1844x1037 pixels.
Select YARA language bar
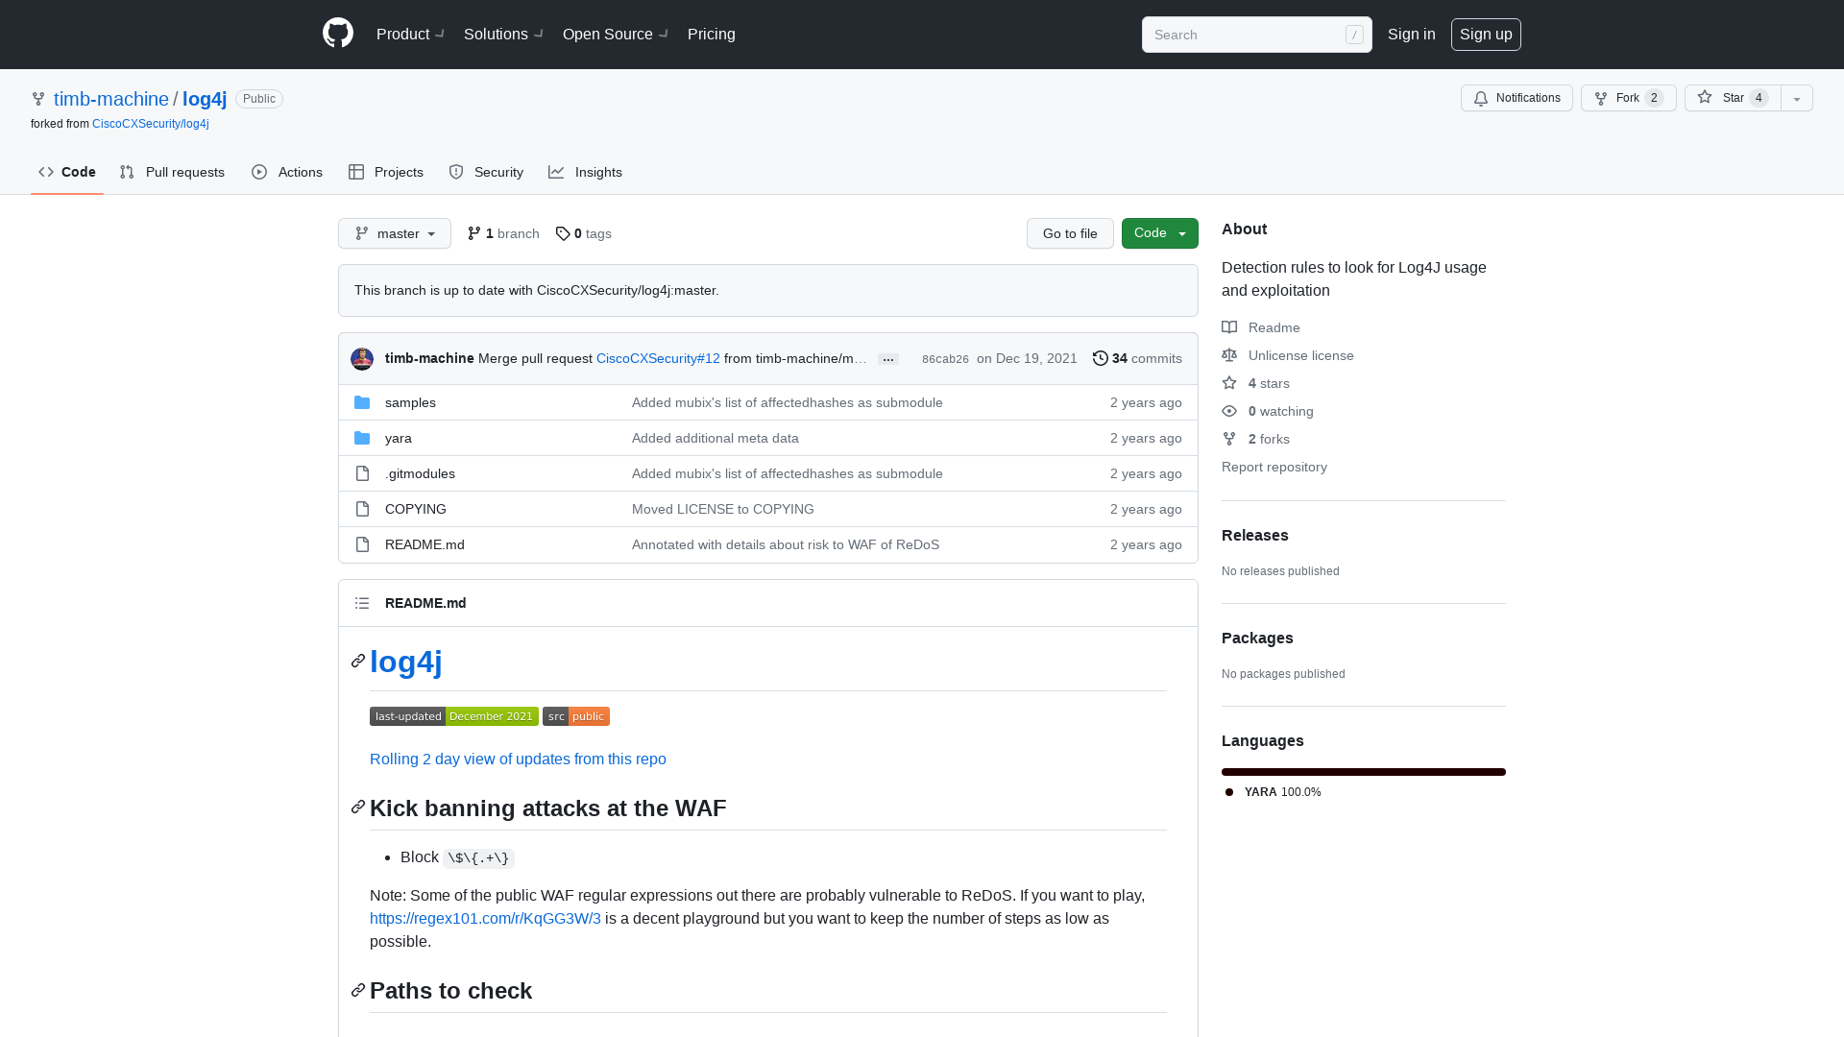pyautogui.click(x=1364, y=772)
